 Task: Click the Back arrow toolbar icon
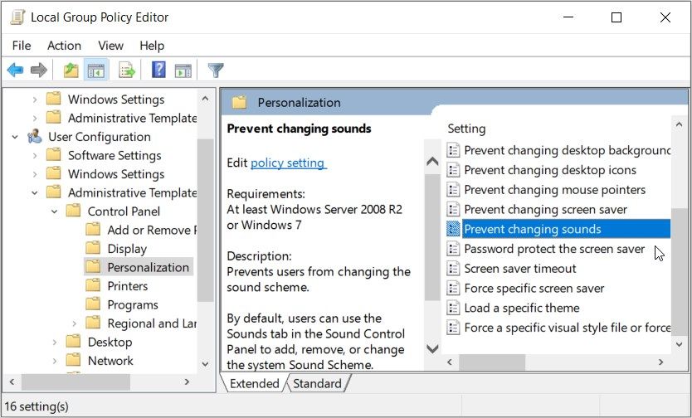[x=15, y=70]
